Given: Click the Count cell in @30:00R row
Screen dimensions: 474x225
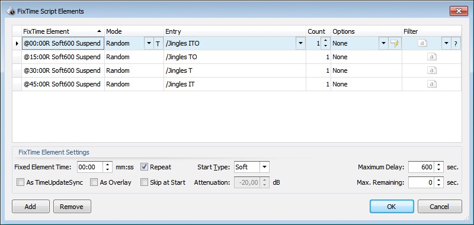Looking at the screenshot, I should coord(318,70).
